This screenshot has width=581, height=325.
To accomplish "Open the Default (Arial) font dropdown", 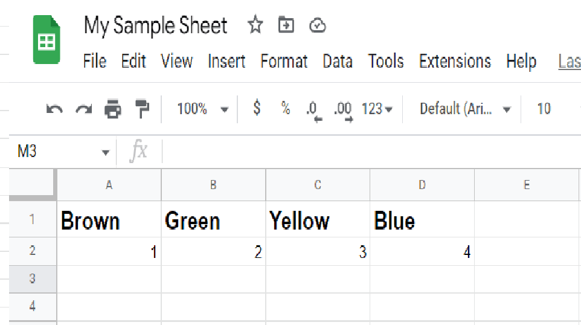I will 465,109.
